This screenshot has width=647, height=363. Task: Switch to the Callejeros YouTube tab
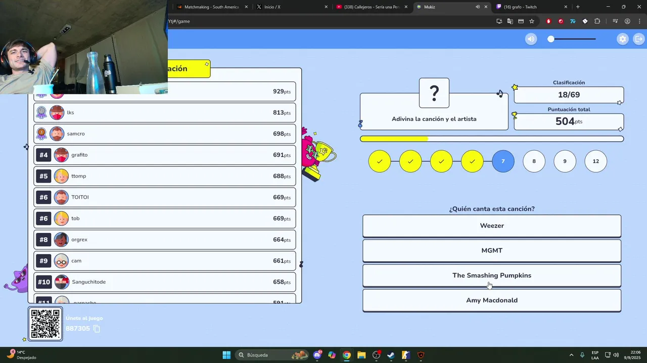click(372, 7)
